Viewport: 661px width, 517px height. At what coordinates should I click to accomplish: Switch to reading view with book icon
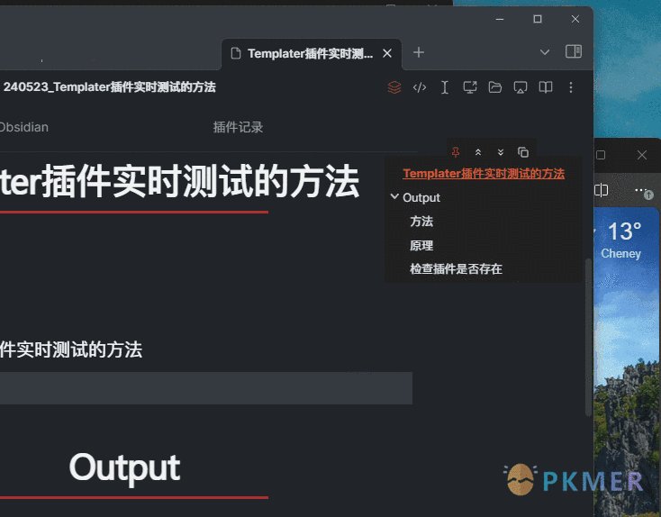545,87
